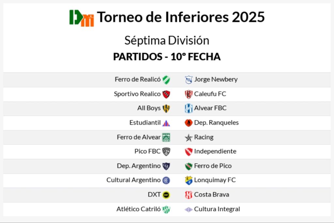Click the Jorge Newbery team crest
The height and width of the screenshot is (223, 334).
[189, 80]
